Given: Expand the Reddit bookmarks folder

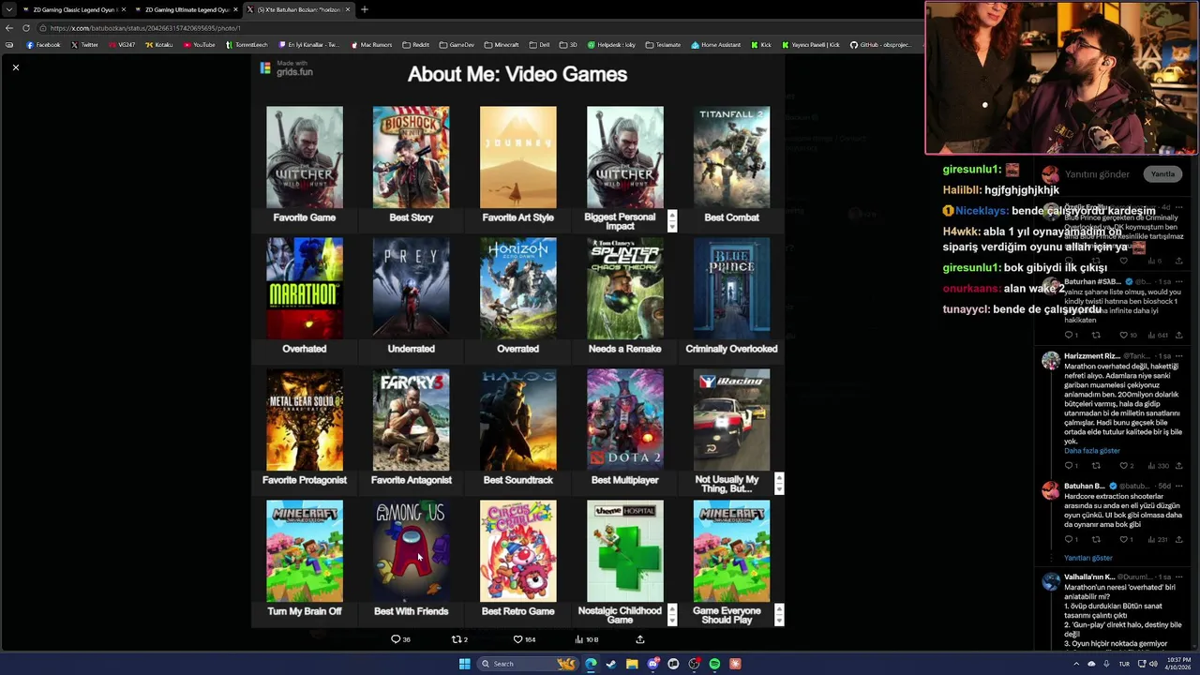Looking at the screenshot, I should click(415, 45).
